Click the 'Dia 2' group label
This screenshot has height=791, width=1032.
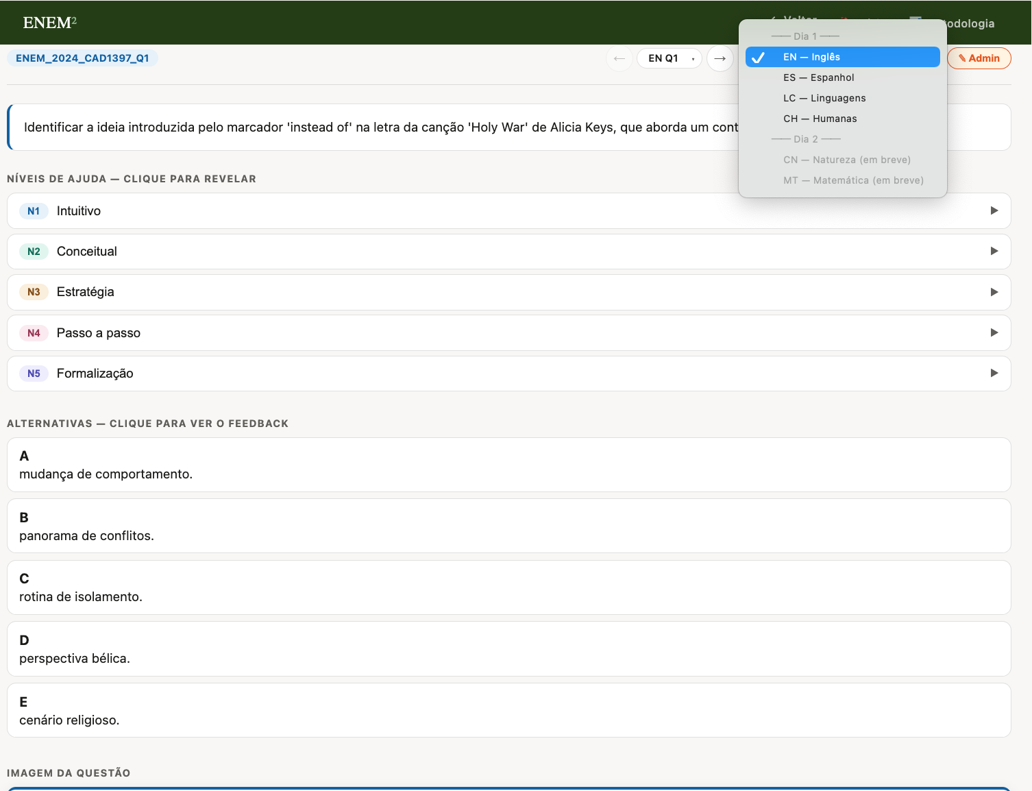coord(806,139)
